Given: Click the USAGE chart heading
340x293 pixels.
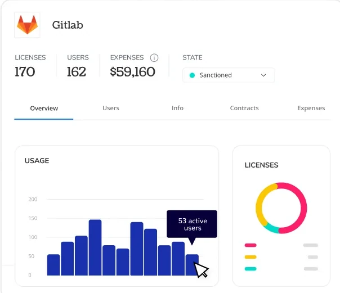Looking at the screenshot, I should (37, 161).
